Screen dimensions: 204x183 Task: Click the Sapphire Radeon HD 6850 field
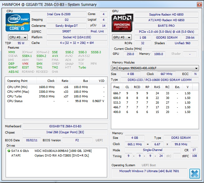(166, 15)
